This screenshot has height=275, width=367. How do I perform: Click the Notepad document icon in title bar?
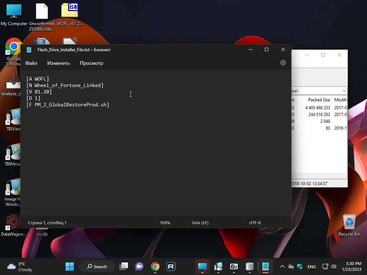click(x=29, y=49)
